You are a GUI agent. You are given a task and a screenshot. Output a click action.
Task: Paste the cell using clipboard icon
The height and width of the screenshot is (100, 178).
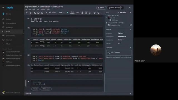pyautogui.click(x=42, y=13)
